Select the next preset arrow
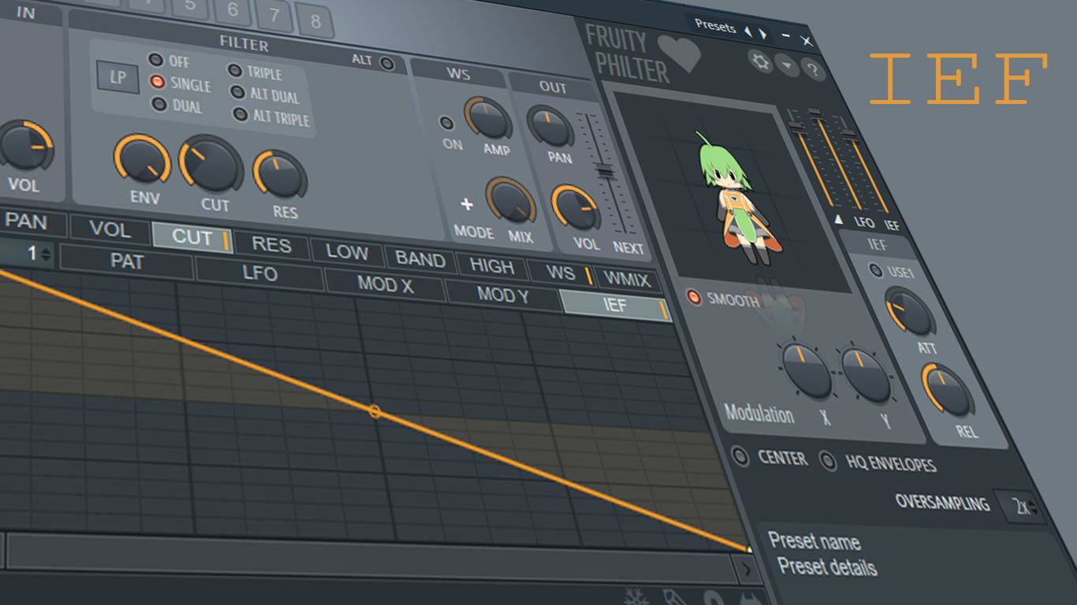 [x=762, y=33]
